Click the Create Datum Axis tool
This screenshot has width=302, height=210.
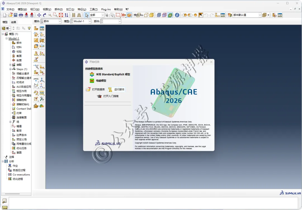click(42, 80)
